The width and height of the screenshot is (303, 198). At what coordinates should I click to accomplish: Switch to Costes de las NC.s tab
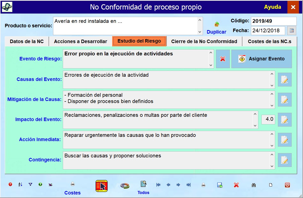click(270, 42)
